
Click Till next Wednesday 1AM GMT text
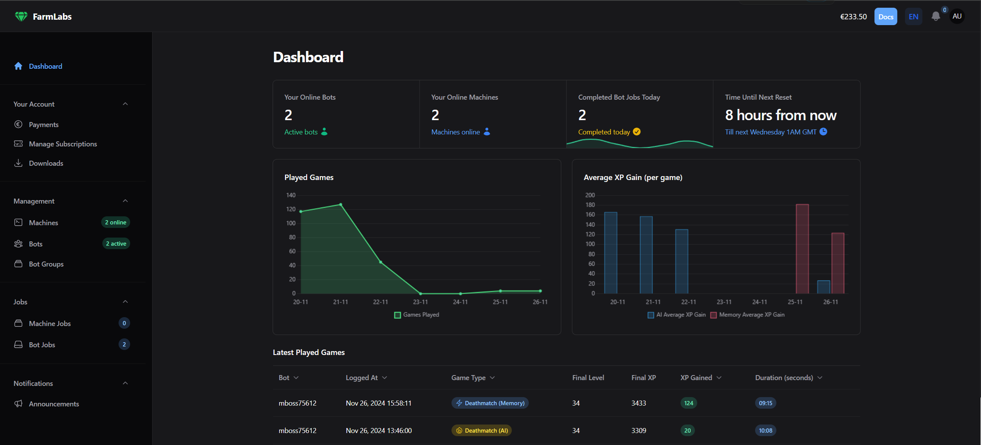coord(771,132)
